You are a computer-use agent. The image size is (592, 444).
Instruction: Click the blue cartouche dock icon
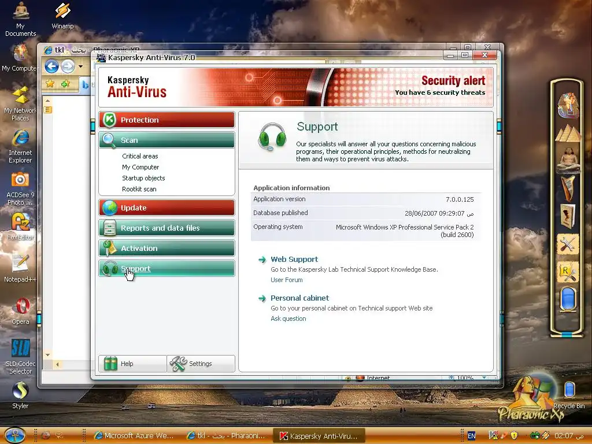tap(568, 299)
